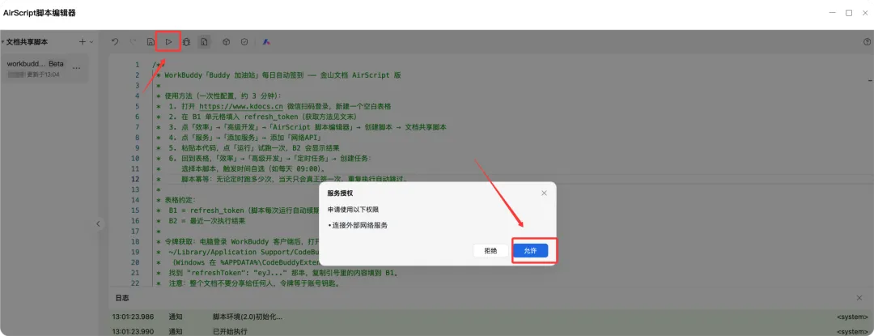Close the 服务授权 dialog with X
The width and height of the screenshot is (874, 336).
pyautogui.click(x=544, y=193)
